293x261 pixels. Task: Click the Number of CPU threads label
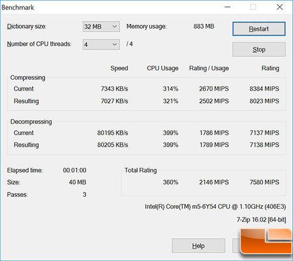[x=39, y=44]
